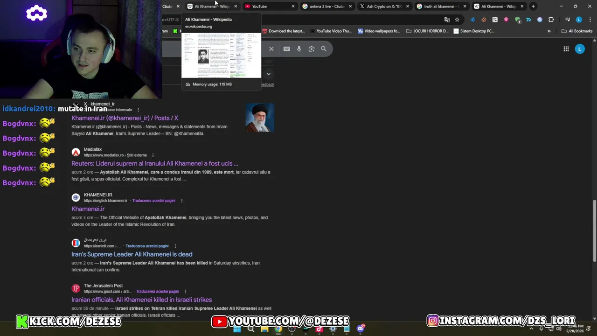597x336 pixels.
Task: Open options for the Mediafax result
Action: (153, 155)
